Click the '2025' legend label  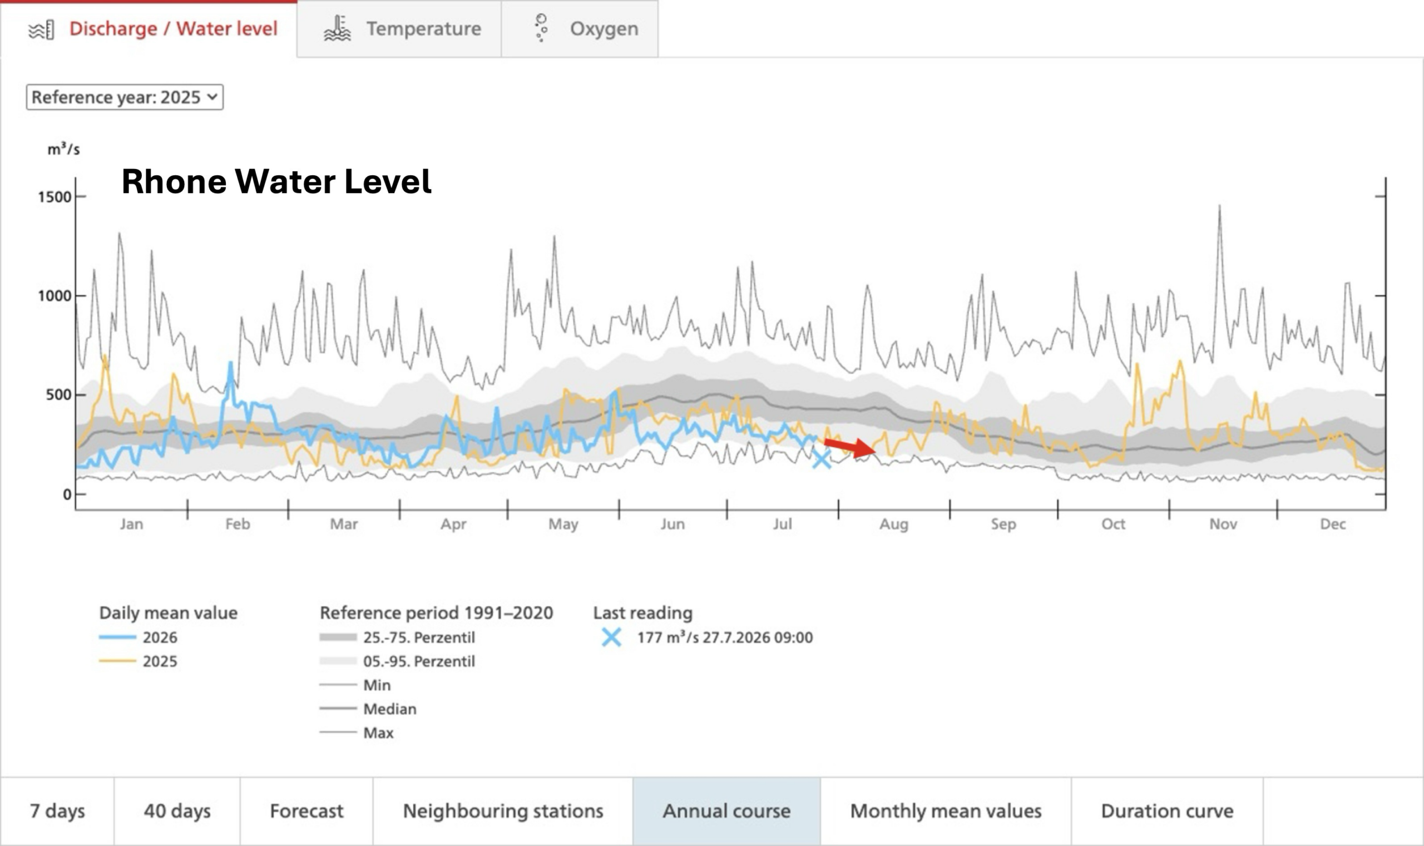(x=160, y=661)
